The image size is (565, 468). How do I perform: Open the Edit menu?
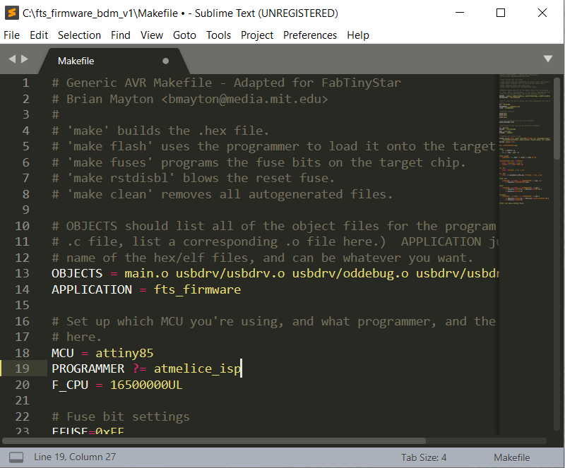coord(39,35)
